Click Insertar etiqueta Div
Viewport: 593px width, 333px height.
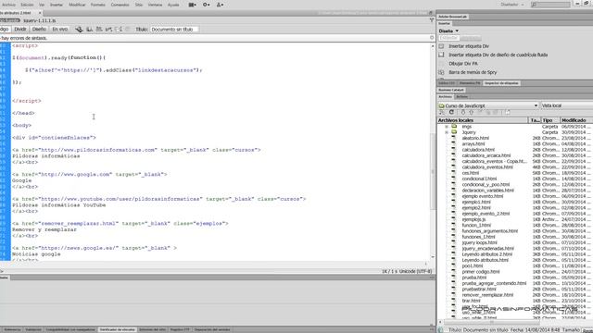(469, 46)
